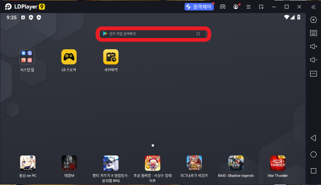Click the second shield notification icon
This screenshot has height=185, width=321.
point(39,18)
